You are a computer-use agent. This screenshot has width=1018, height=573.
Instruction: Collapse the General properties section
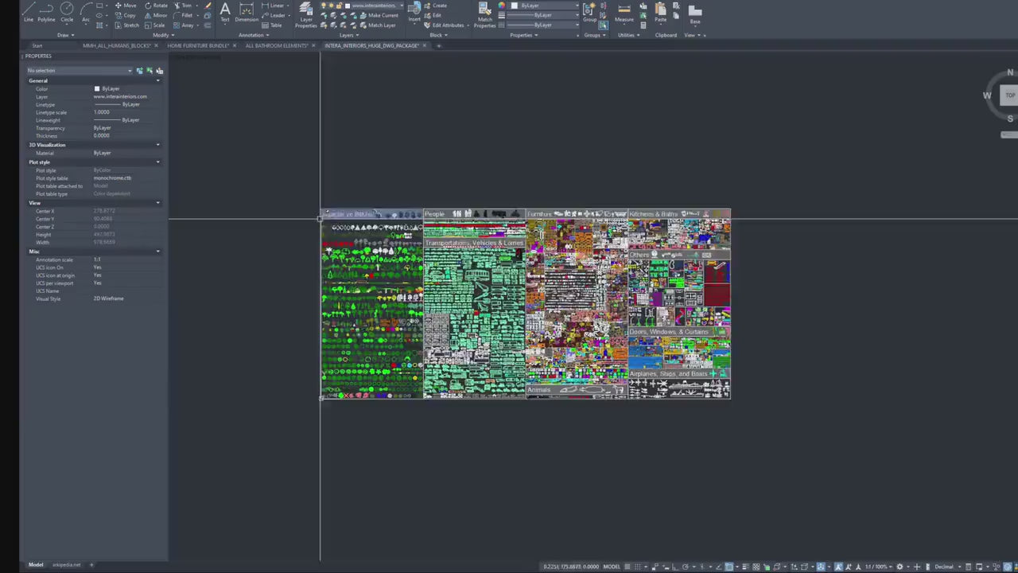click(x=157, y=80)
